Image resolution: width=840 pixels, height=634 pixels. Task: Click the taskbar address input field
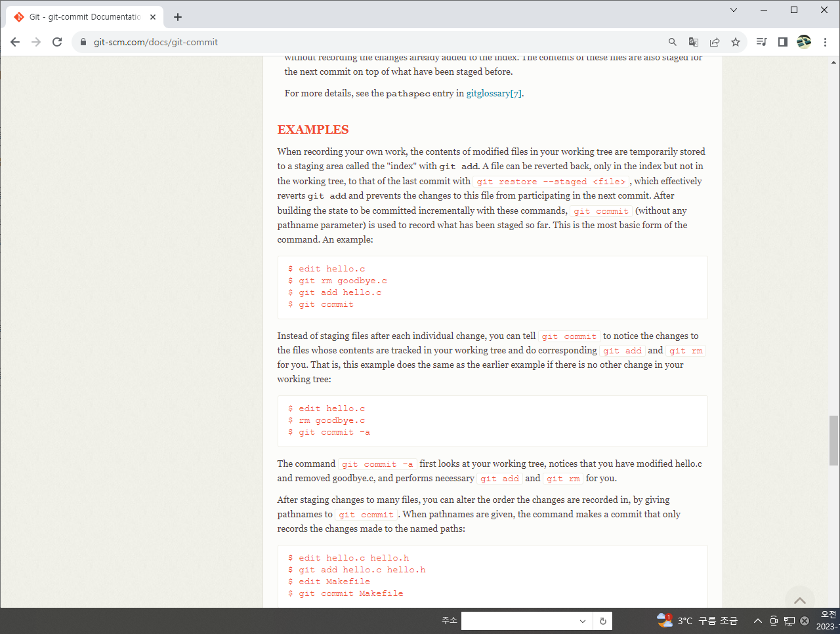(x=518, y=621)
